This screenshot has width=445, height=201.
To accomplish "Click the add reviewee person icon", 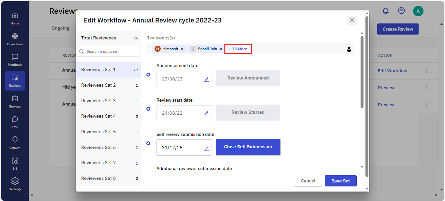I will 349,49.
